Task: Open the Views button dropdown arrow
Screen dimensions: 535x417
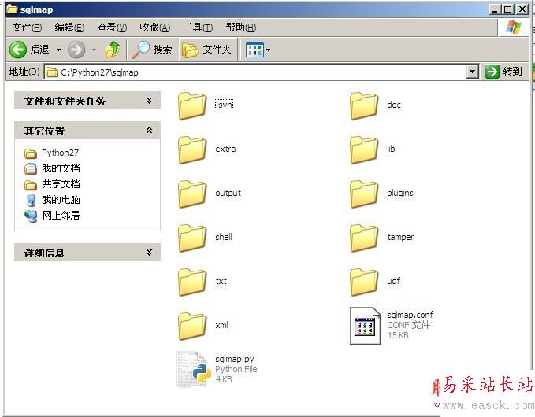Action: [x=269, y=50]
